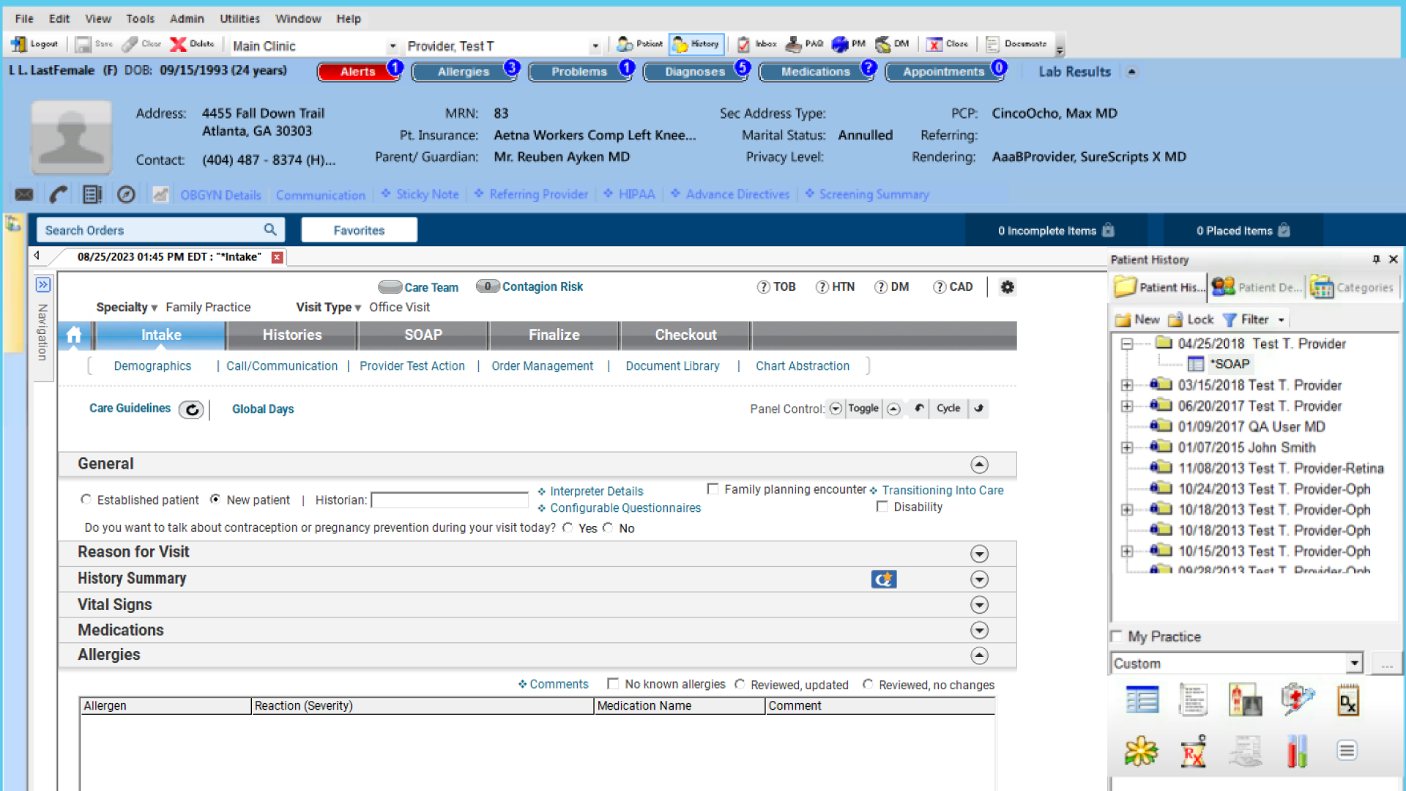Open the Custom dropdown
1406x791 pixels.
(1354, 664)
